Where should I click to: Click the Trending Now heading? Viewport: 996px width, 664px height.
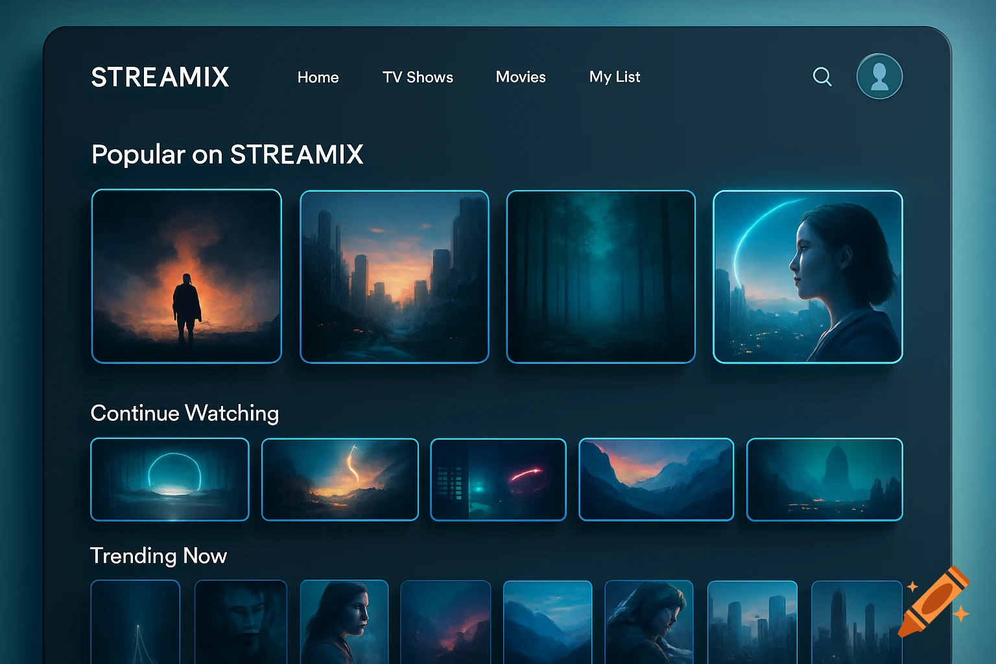tap(158, 556)
